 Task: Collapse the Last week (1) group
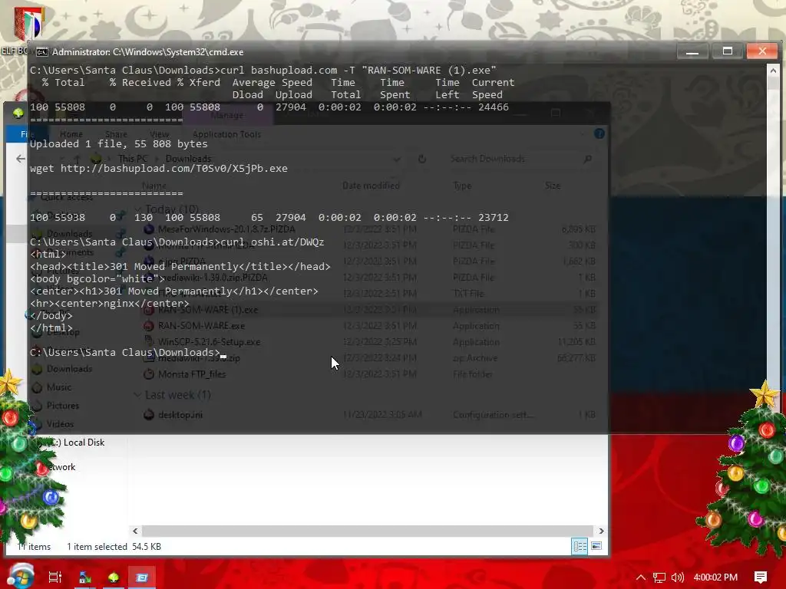pyautogui.click(x=137, y=395)
